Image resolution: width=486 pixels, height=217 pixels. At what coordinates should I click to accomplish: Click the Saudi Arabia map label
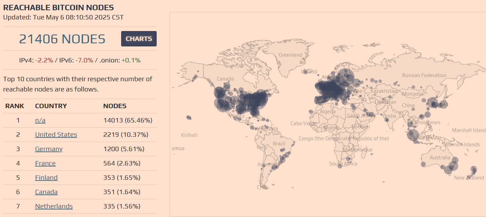(x=361, y=116)
